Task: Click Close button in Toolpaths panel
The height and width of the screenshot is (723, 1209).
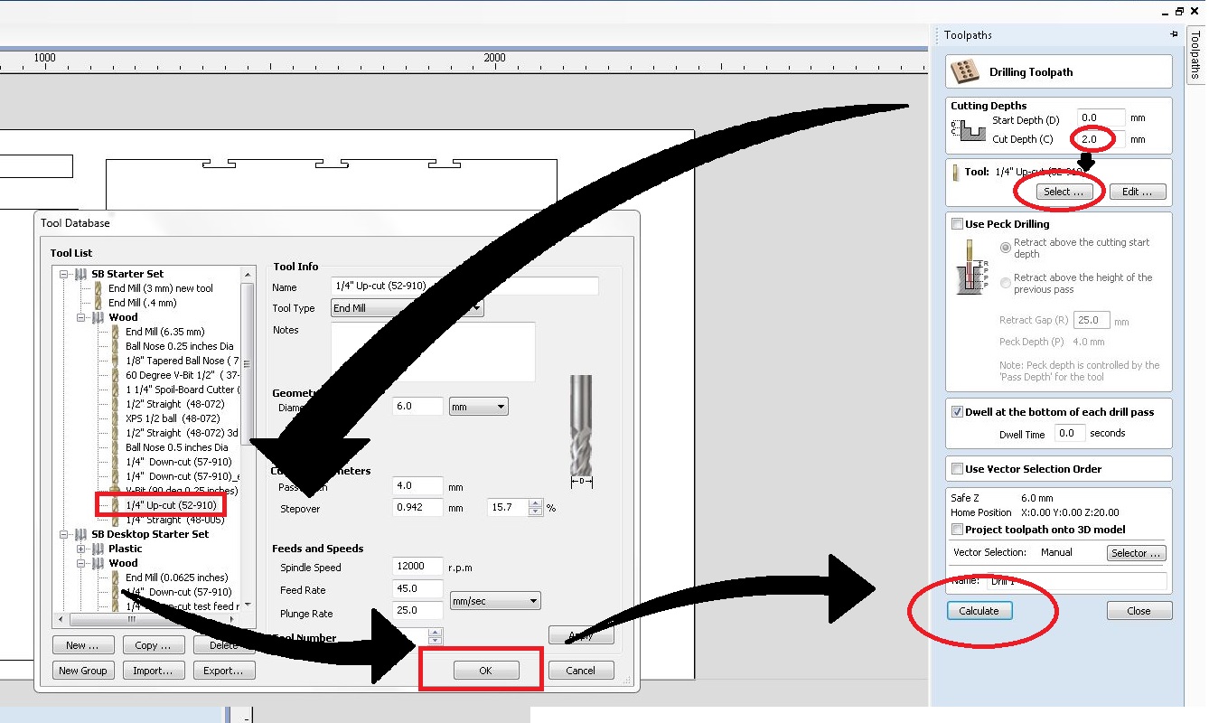Action: coord(1139,611)
